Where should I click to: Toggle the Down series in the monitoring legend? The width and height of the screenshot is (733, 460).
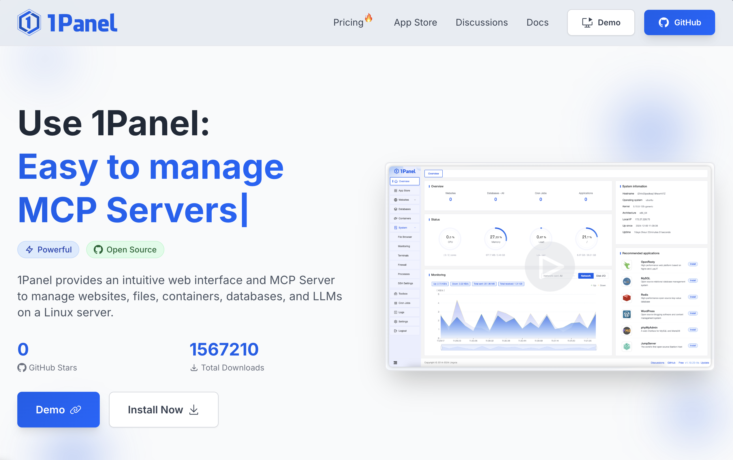(x=602, y=286)
